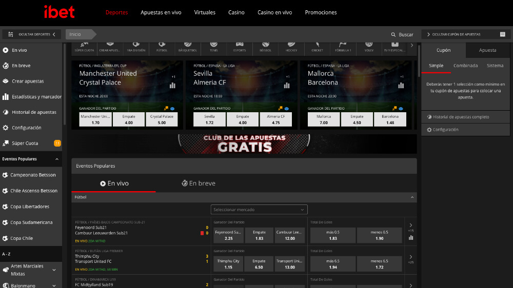
Task: Hide the sports sidebar with Ocultar Deportes
Action: pyautogui.click(x=31, y=34)
